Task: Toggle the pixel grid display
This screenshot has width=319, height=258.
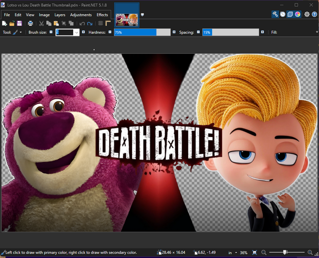Action: coord(101,24)
